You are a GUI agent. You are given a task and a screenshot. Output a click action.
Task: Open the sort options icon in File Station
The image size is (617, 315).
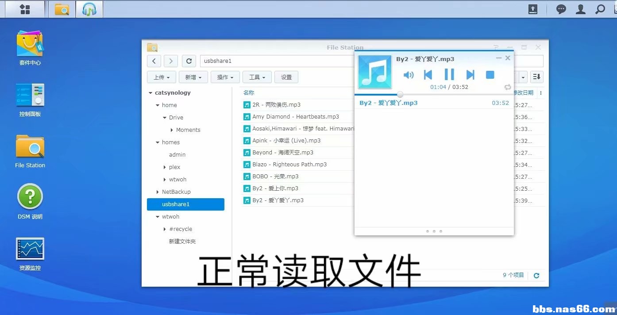tap(536, 77)
